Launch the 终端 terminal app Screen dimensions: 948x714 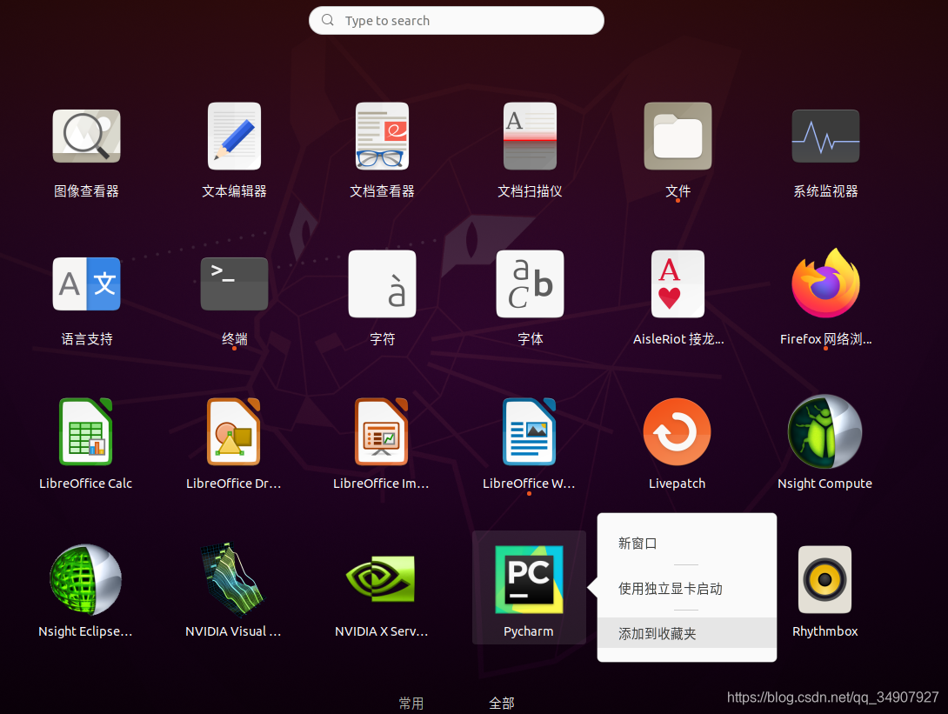pyautogui.click(x=234, y=284)
